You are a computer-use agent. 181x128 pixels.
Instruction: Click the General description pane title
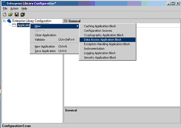pyautogui.click(x=71, y=111)
